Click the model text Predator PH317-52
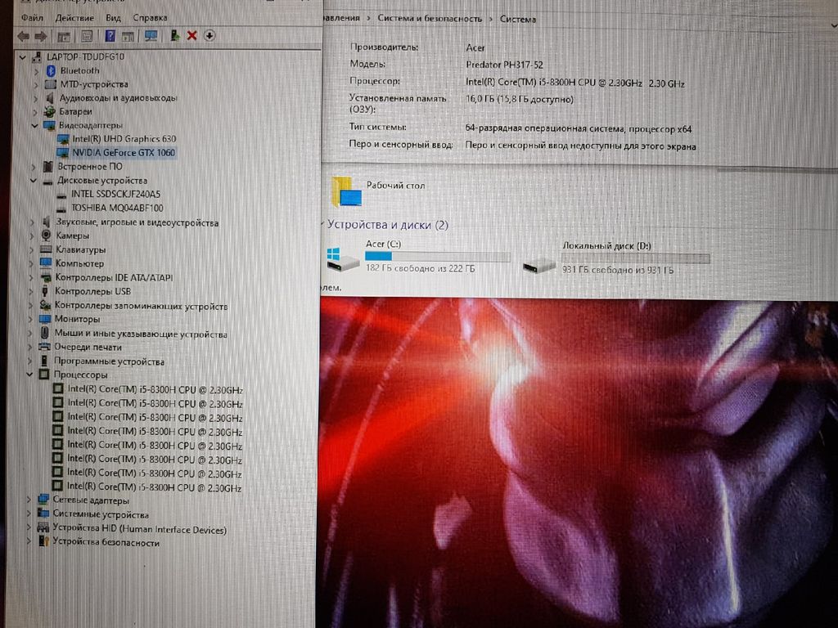 tap(504, 65)
